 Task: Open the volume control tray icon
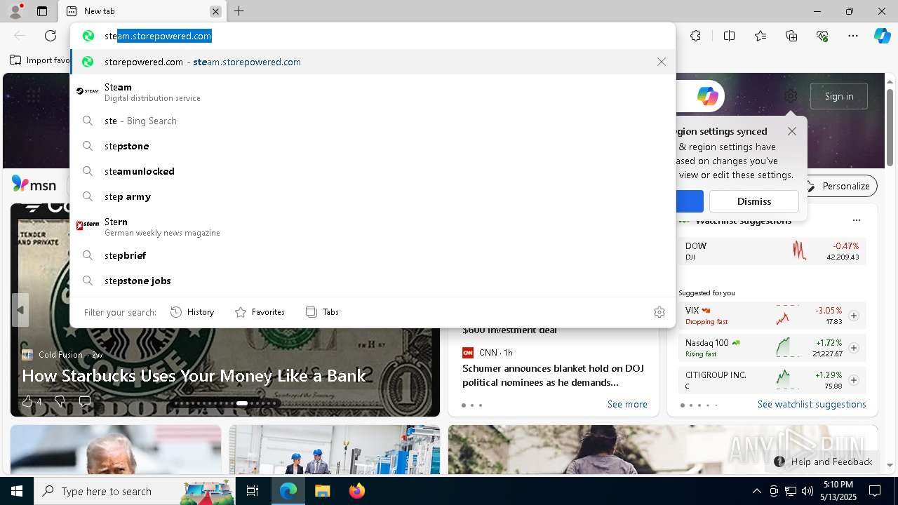point(807,491)
